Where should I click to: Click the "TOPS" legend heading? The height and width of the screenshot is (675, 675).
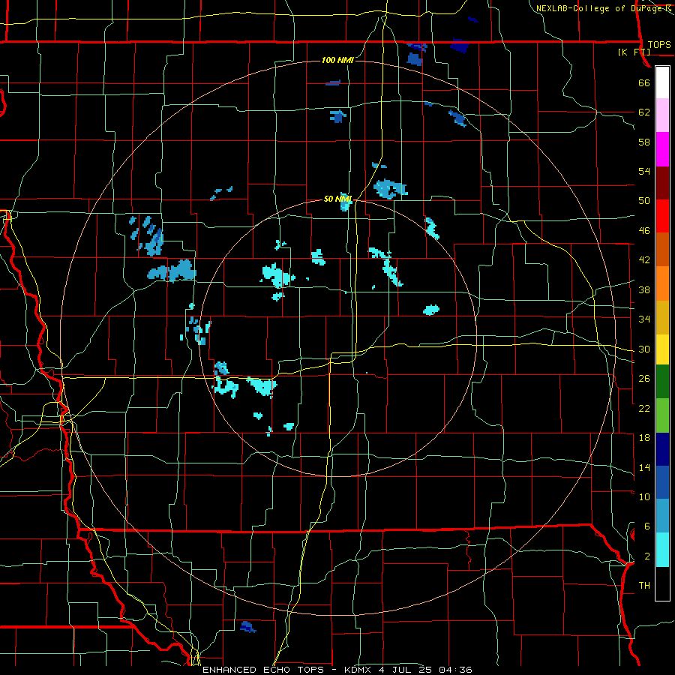pos(659,45)
